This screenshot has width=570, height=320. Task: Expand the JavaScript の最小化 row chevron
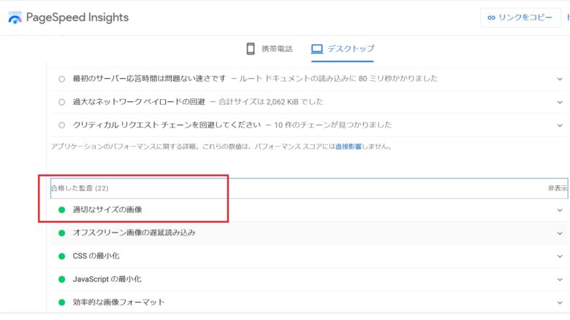pyautogui.click(x=559, y=279)
